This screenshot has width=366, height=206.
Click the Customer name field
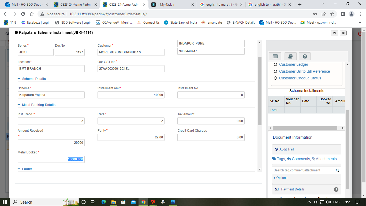pyautogui.click(x=131, y=52)
